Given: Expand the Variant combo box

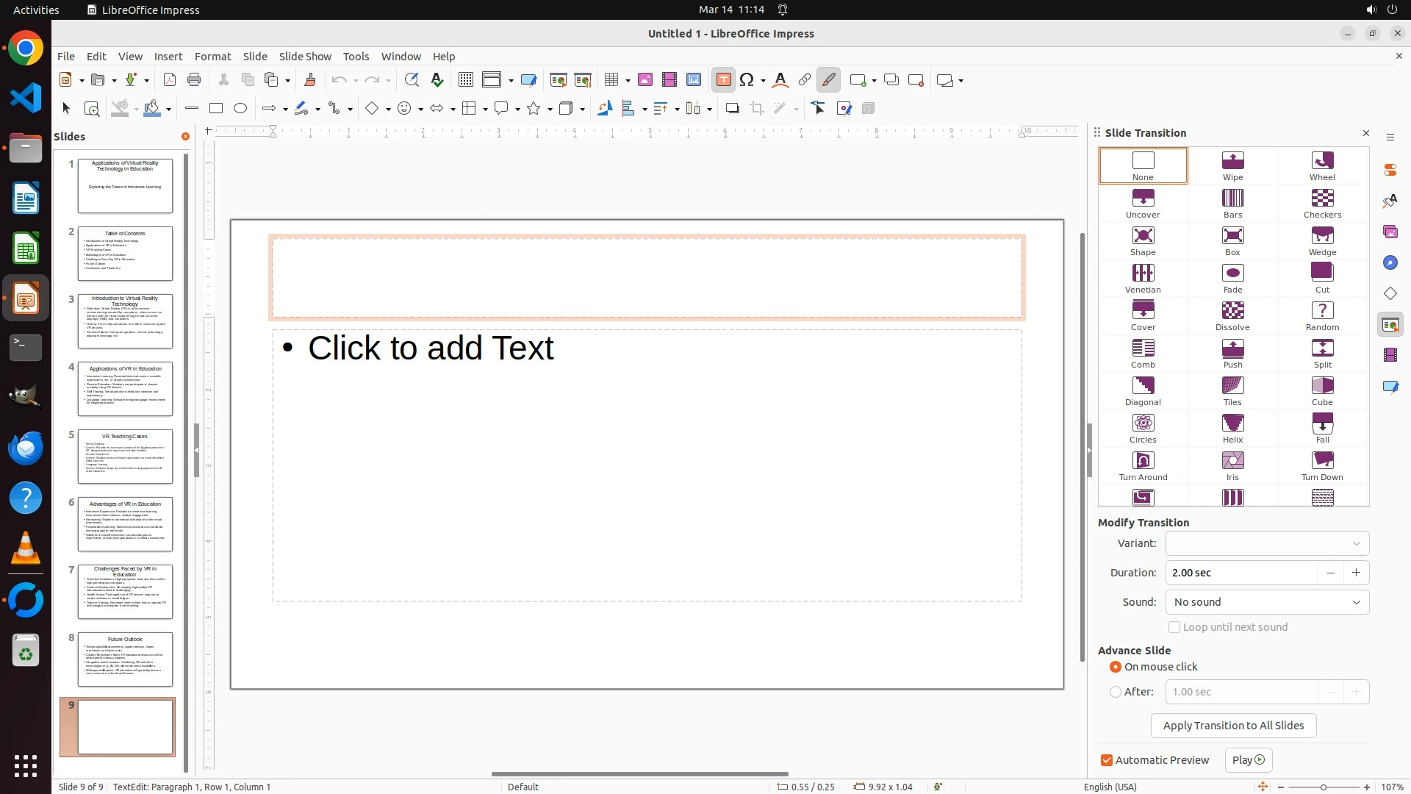Looking at the screenshot, I should (x=1267, y=543).
